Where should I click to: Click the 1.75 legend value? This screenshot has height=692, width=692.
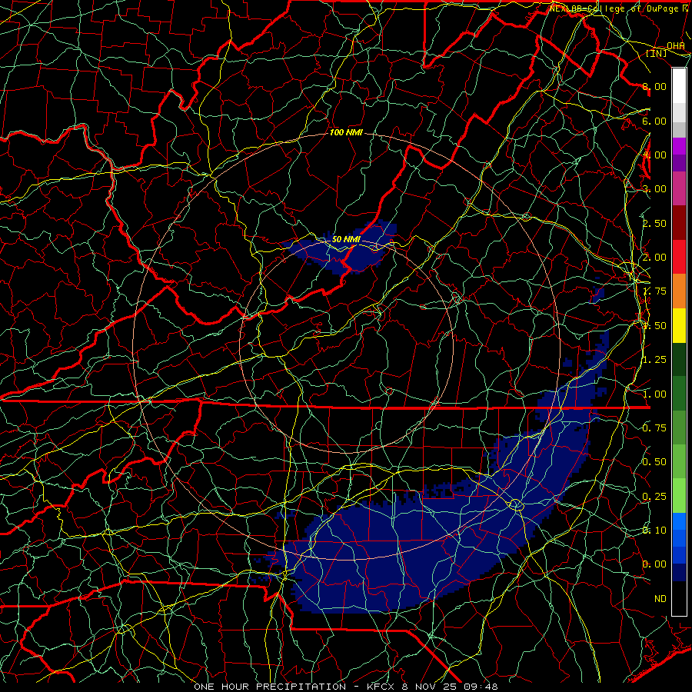pyautogui.click(x=654, y=291)
